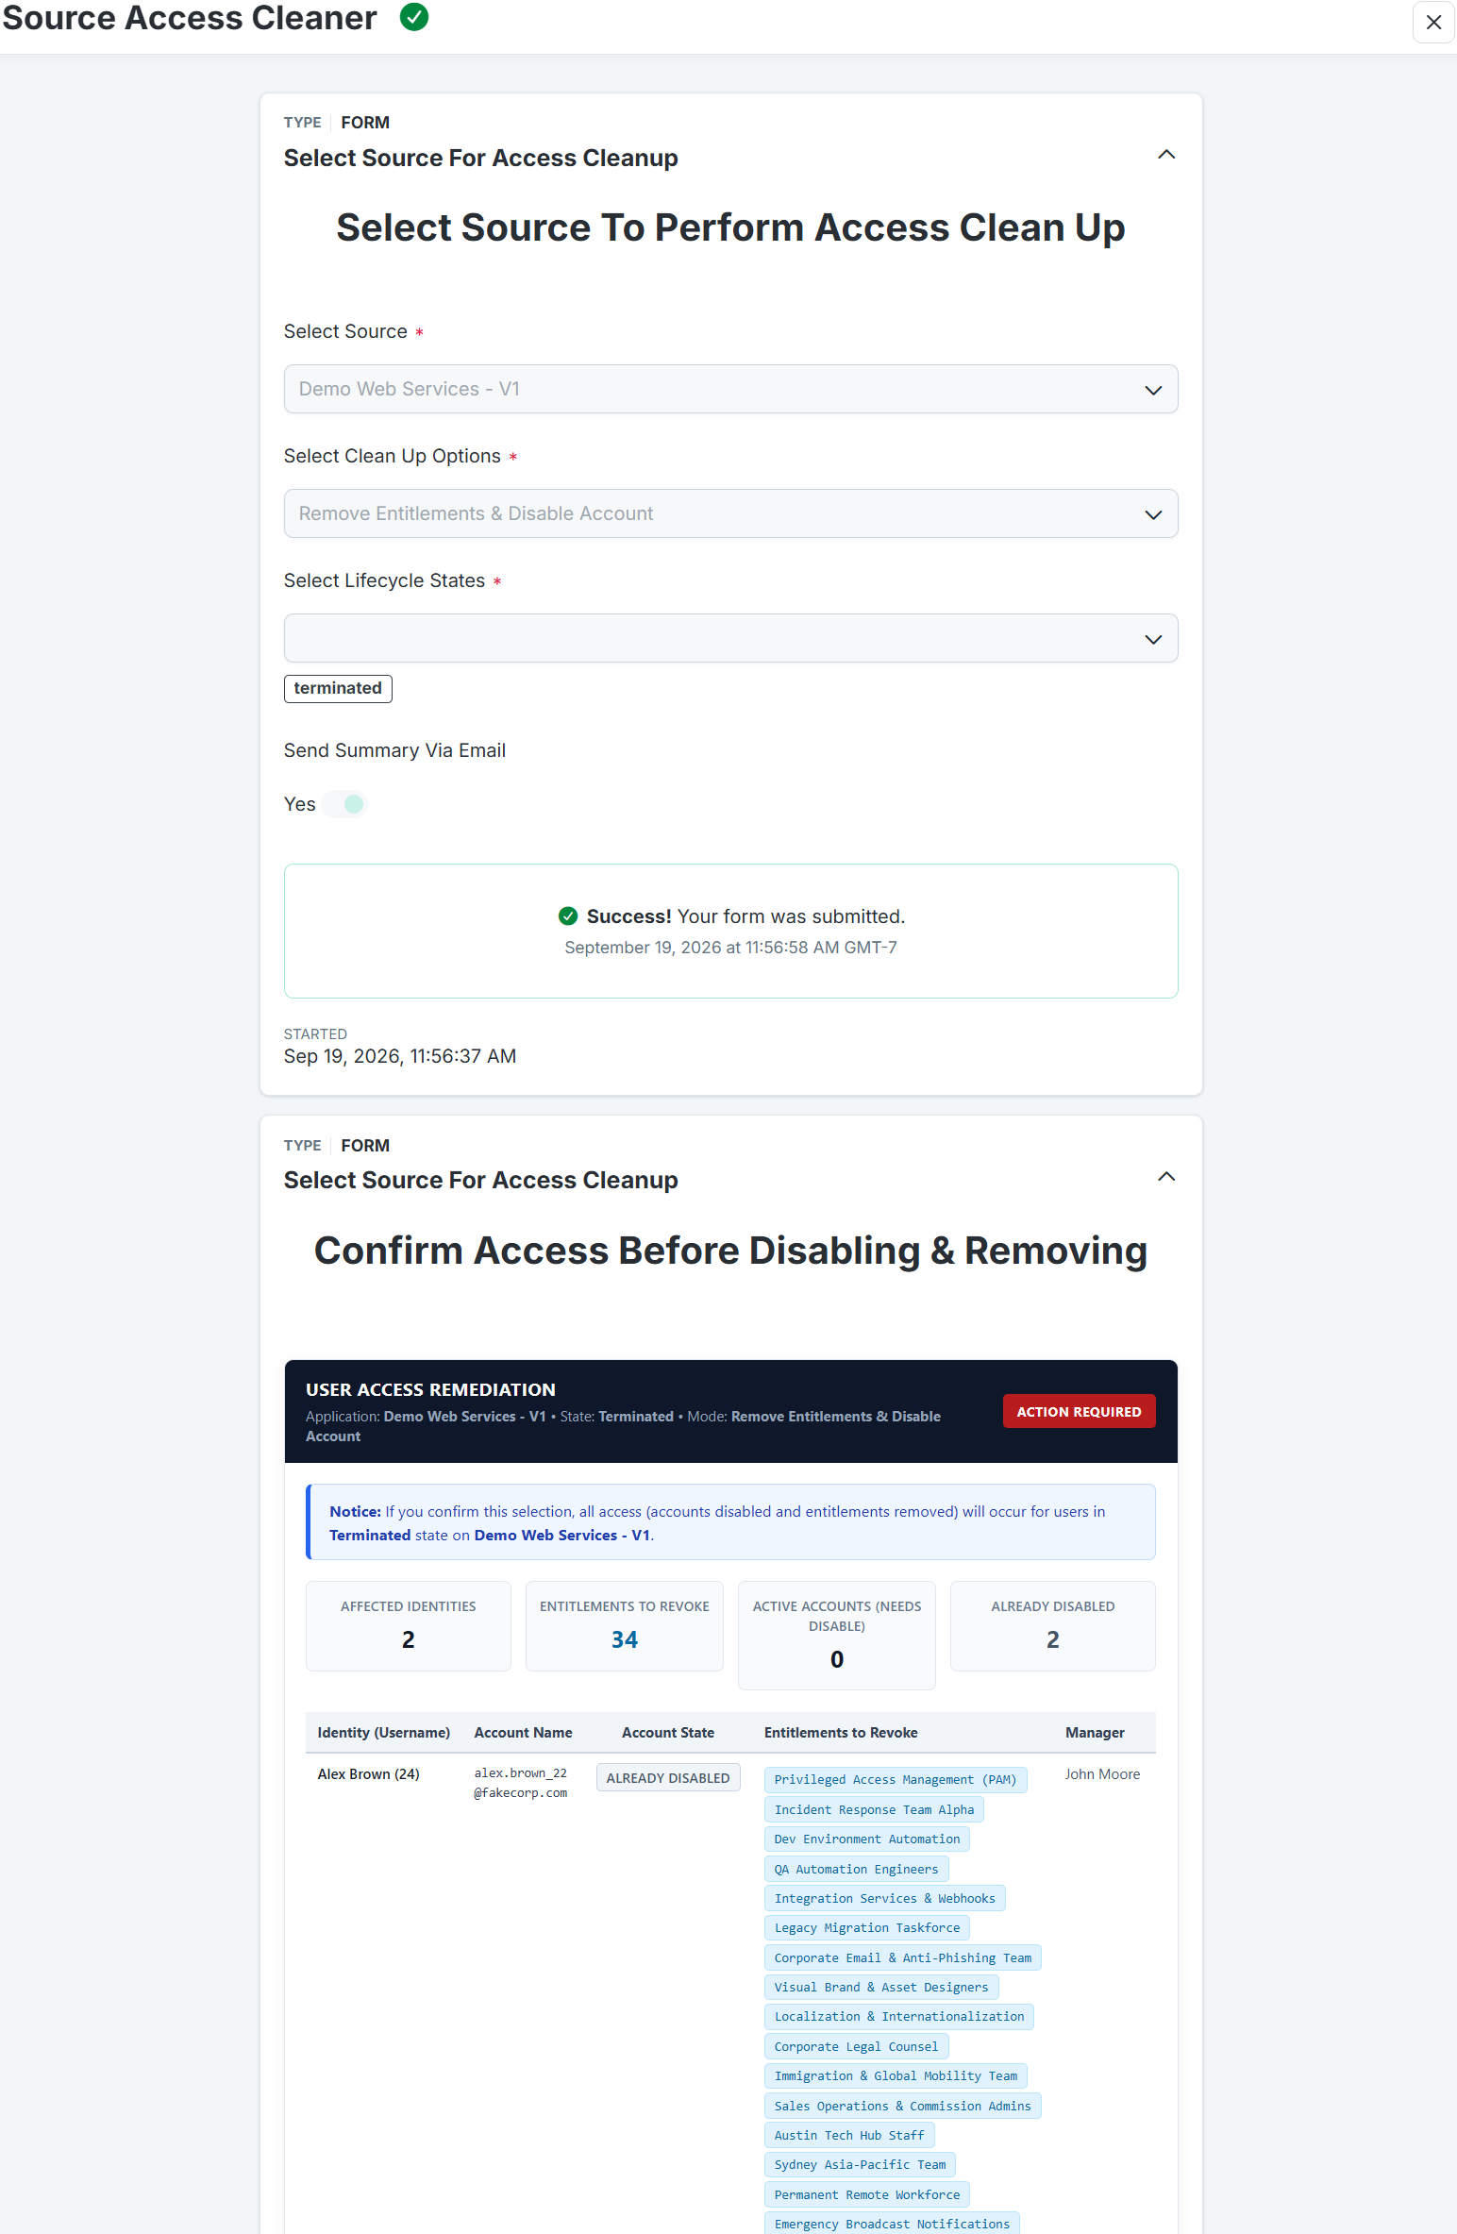1457x2234 pixels.
Task: Click the Already Disabled stat card
Action: click(x=1053, y=1625)
